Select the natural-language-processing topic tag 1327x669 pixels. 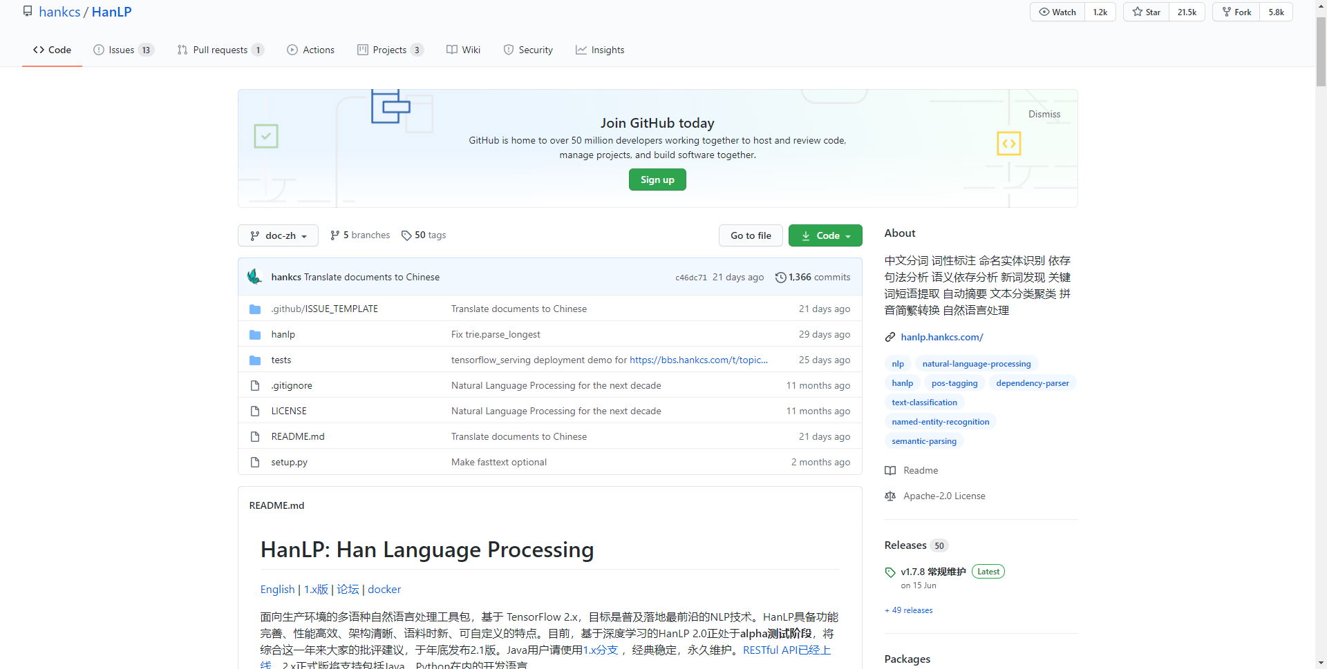point(977,364)
